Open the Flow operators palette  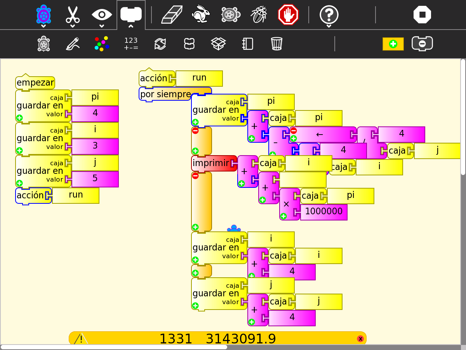coord(160,44)
